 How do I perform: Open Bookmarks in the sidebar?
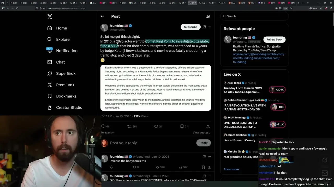pos(62,96)
